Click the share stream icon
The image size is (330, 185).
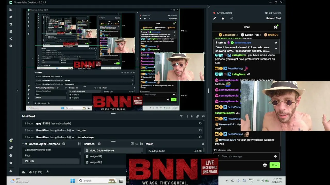pyautogui.click(x=232, y=18)
